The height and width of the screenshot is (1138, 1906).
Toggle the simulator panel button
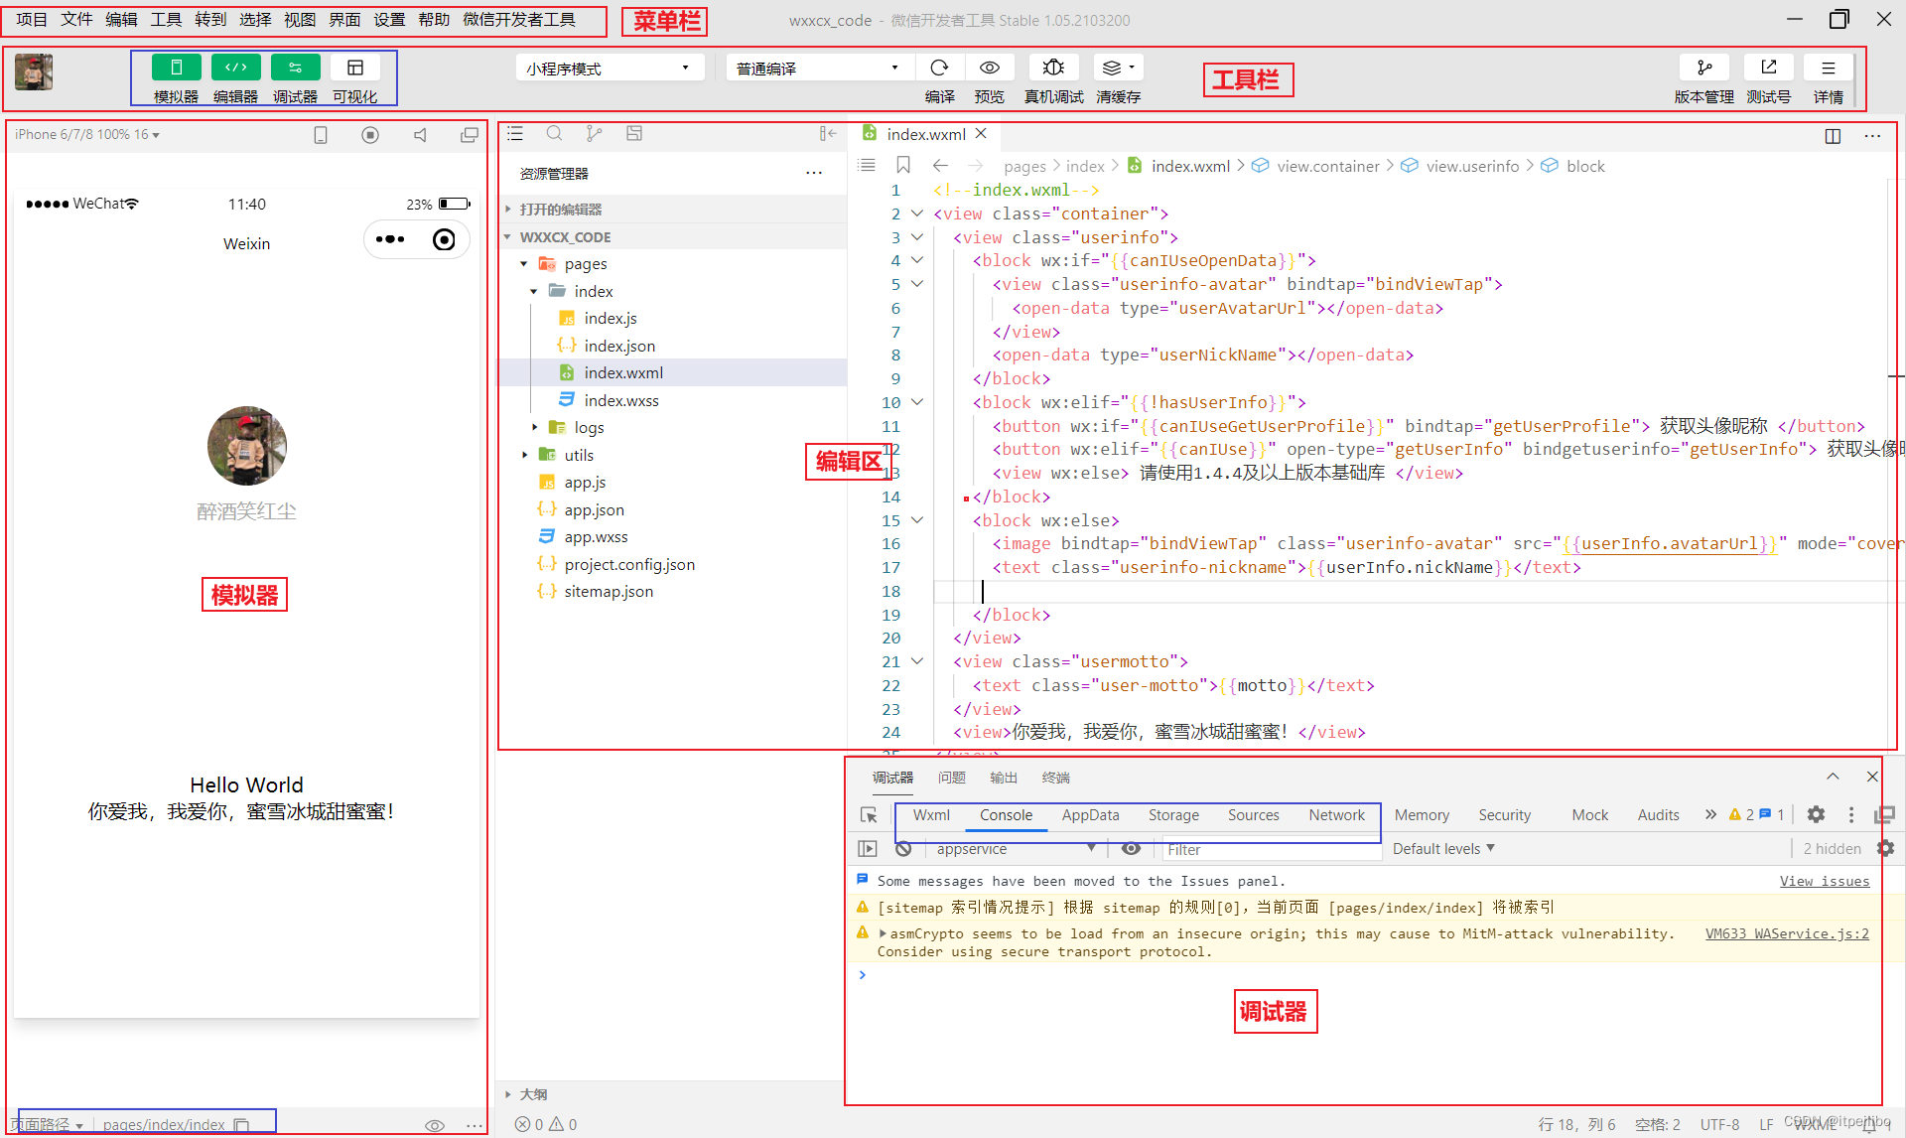(x=177, y=68)
